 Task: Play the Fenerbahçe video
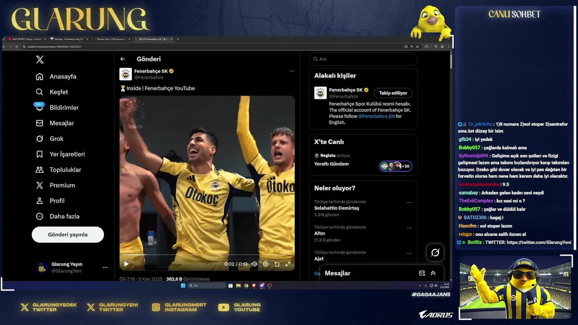point(126,264)
